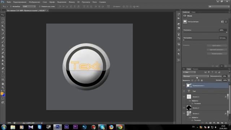Select the Horizontal Type tool

click(3, 72)
